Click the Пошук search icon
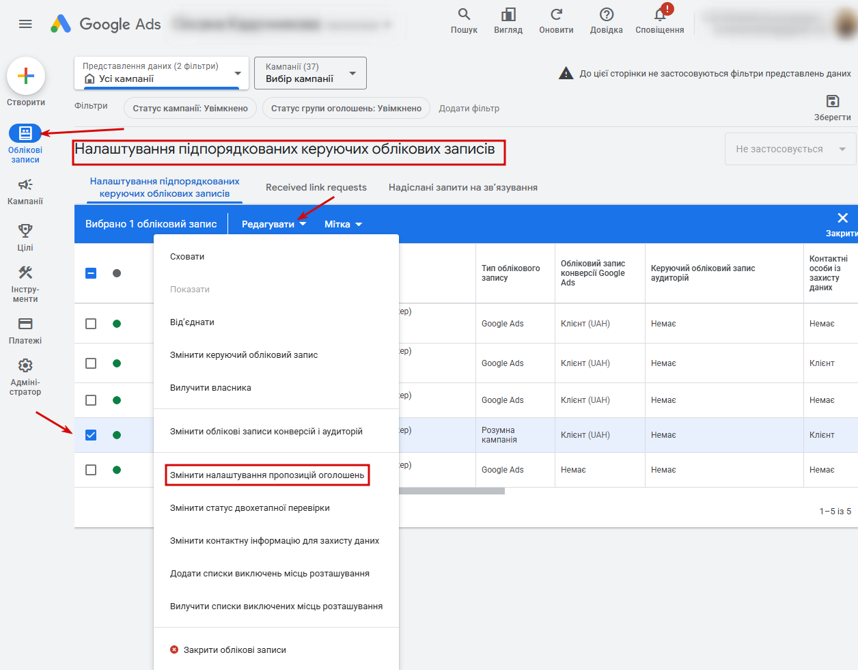Viewport: 858px width, 670px height. point(464,15)
